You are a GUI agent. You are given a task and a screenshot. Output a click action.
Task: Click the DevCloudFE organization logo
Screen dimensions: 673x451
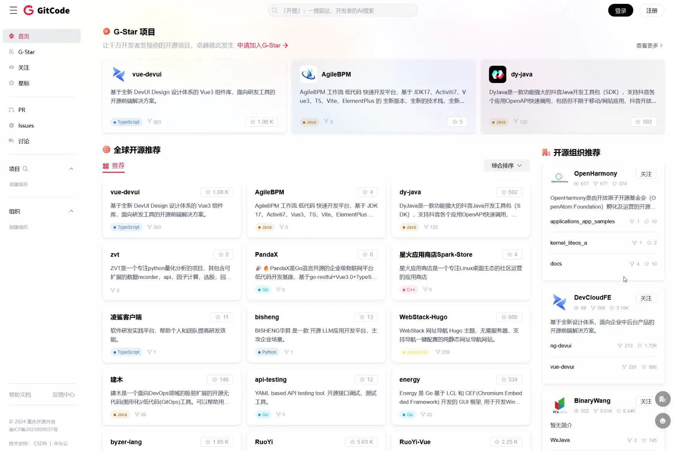559,302
